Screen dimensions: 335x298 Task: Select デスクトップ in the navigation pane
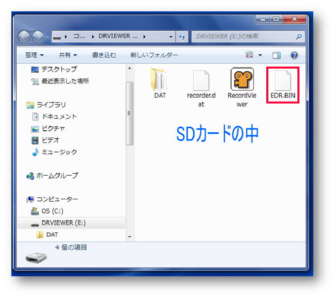pyautogui.click(x=54, y=70)
